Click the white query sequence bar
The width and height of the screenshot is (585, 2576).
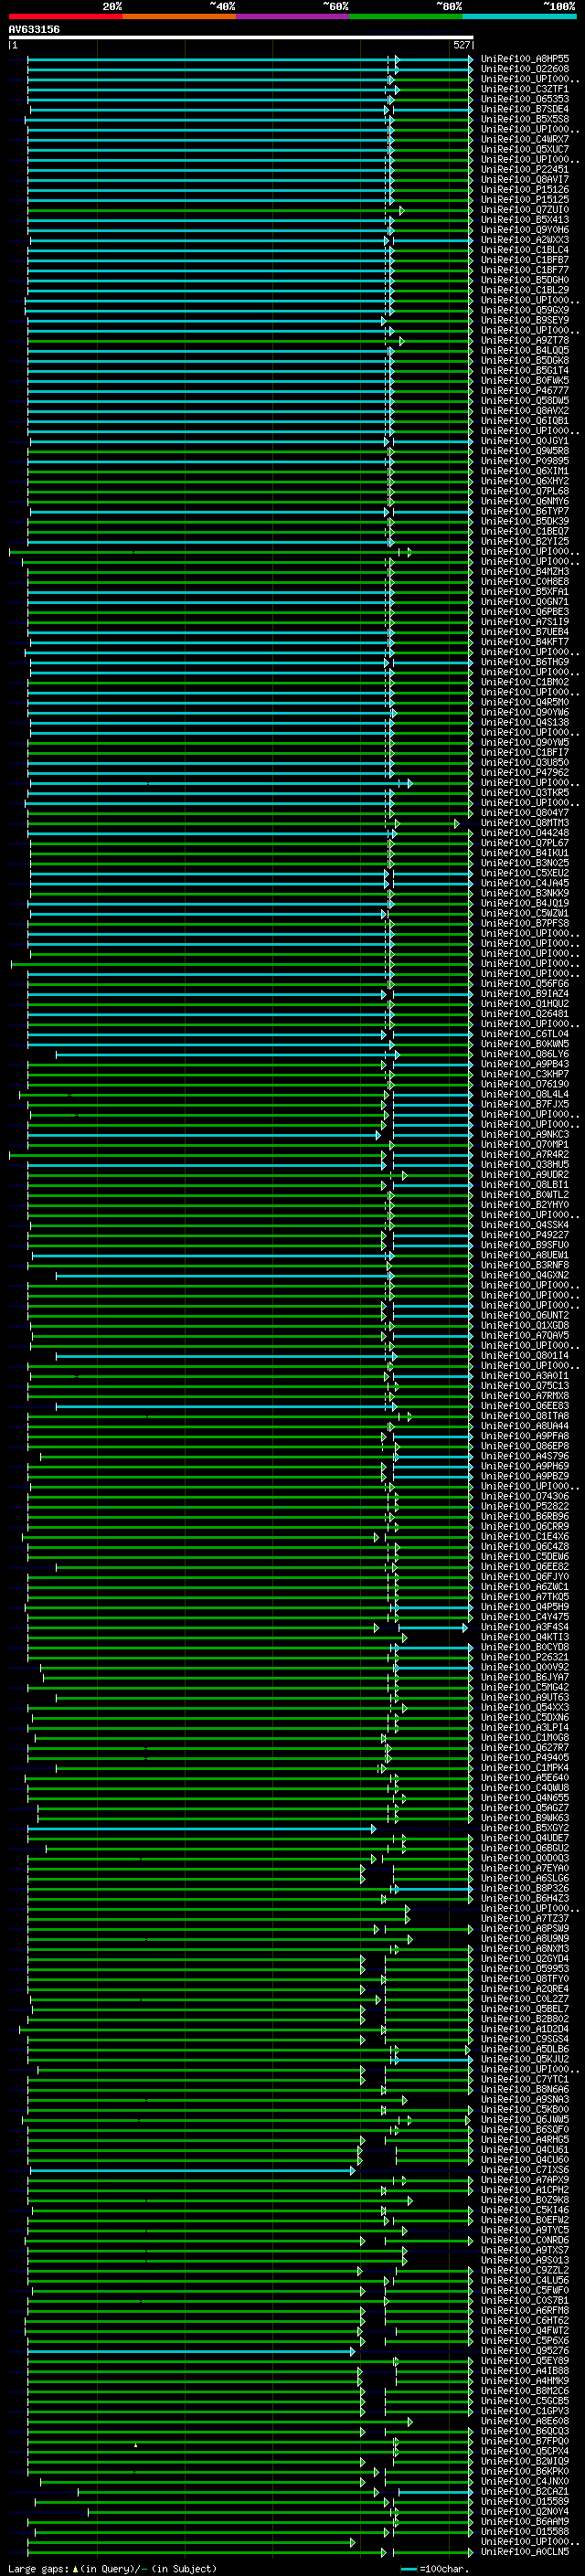point(241,38)
